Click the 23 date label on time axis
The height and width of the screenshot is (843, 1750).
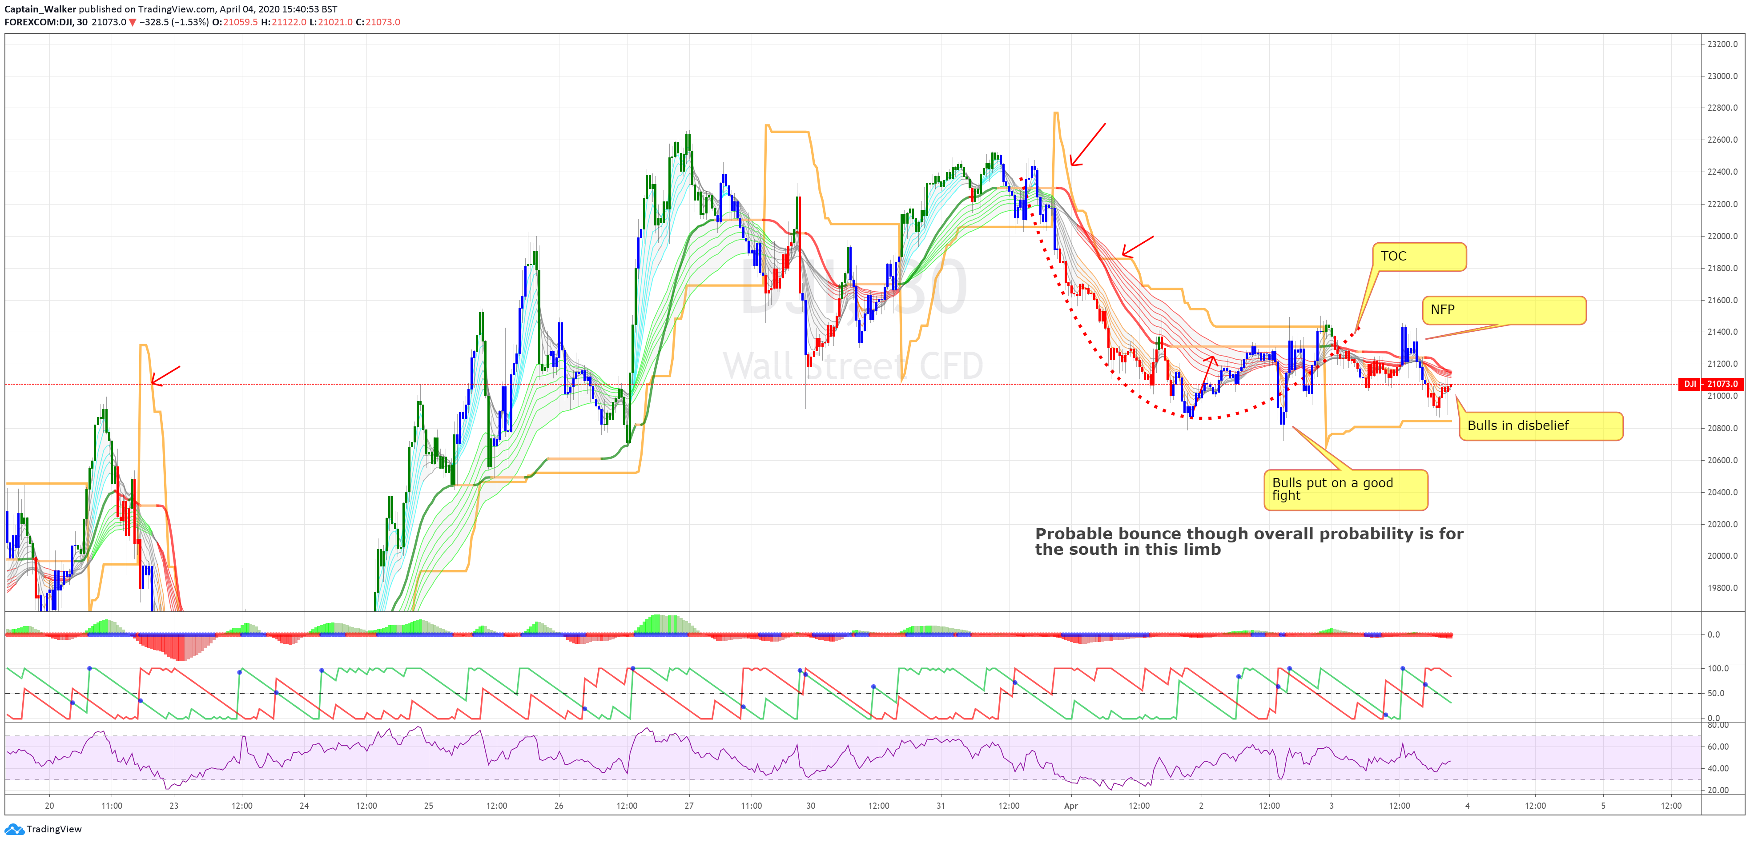(x=174, y=806)
